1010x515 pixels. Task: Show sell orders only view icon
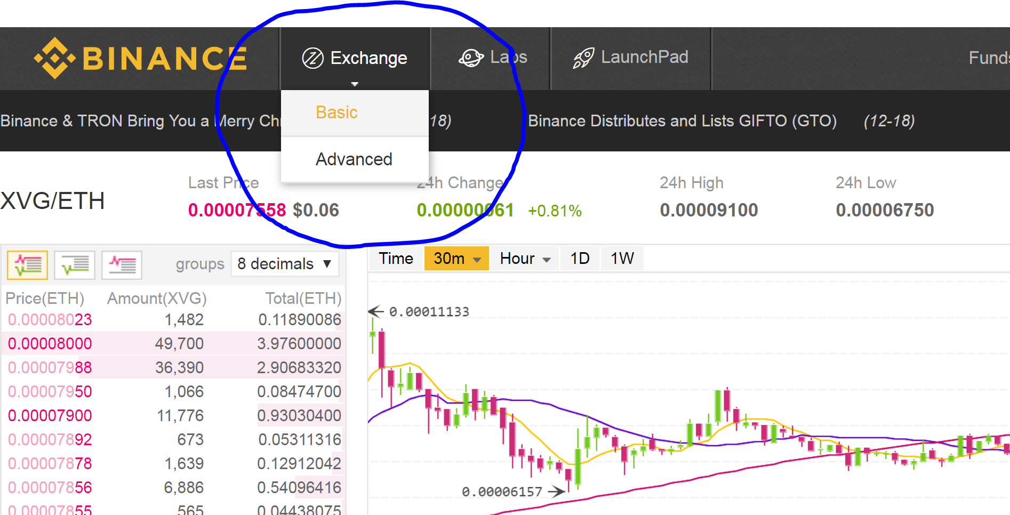tap(122, 264)
